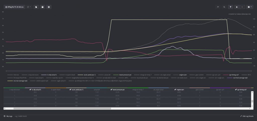Toggle the engine rpm legend series
The width and height of the screenshot is (257, 121).
180,75
